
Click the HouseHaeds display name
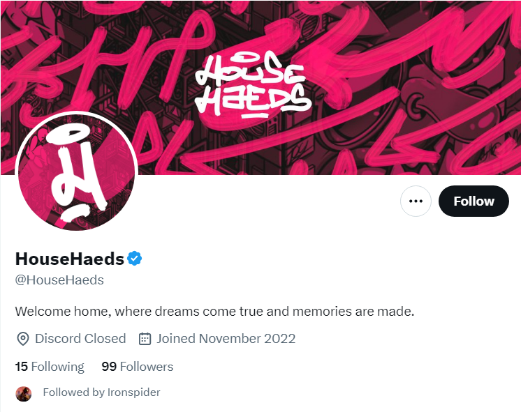point(70,259)
